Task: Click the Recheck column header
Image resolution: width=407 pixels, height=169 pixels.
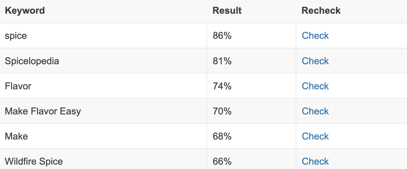Action: point(321,11)
